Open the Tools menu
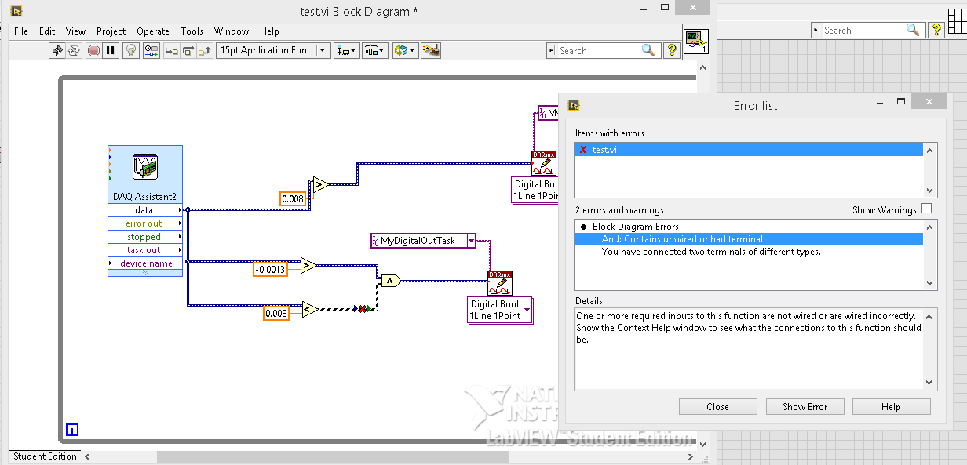967x465 pixels. point(192,31)
